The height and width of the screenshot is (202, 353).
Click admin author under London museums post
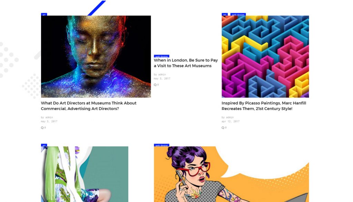point(162,74)
